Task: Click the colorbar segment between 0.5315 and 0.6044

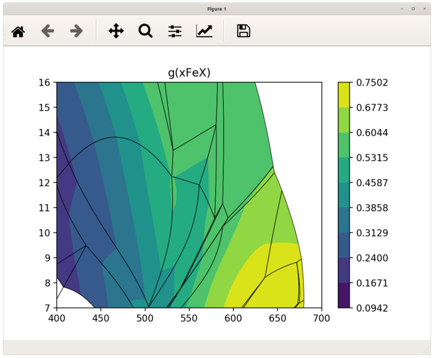Action: (343, 145)
